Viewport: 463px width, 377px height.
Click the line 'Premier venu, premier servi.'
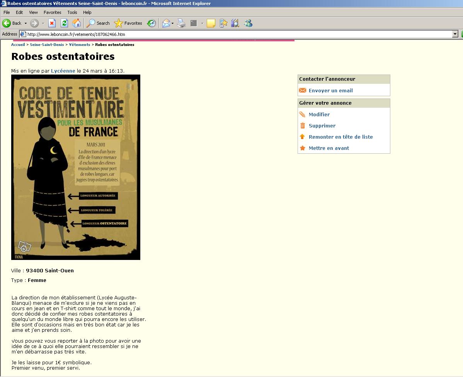point(46,368)
